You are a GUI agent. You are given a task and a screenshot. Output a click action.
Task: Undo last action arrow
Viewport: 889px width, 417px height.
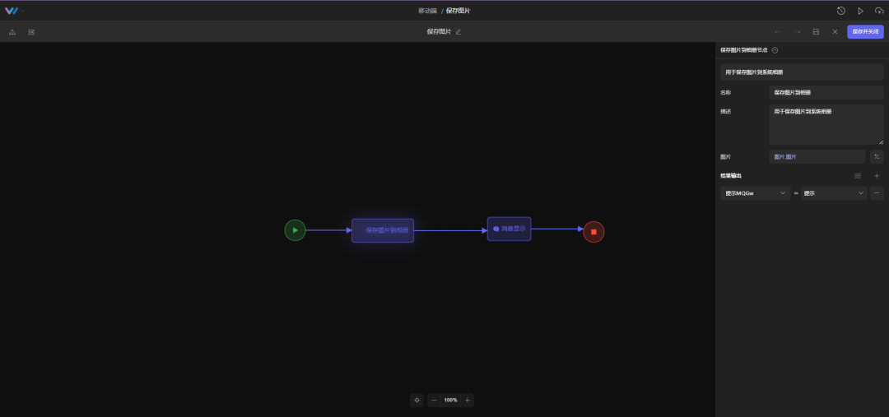(x=777, y=32)
